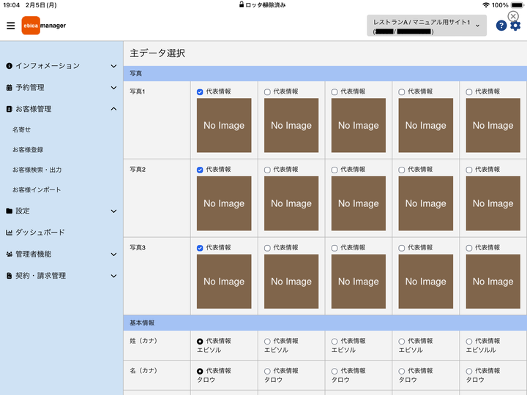Click 写真1 first No Image thumbnail
Image resolution: width=527 pixels, height=395 pixels.
tap(224, 125)
